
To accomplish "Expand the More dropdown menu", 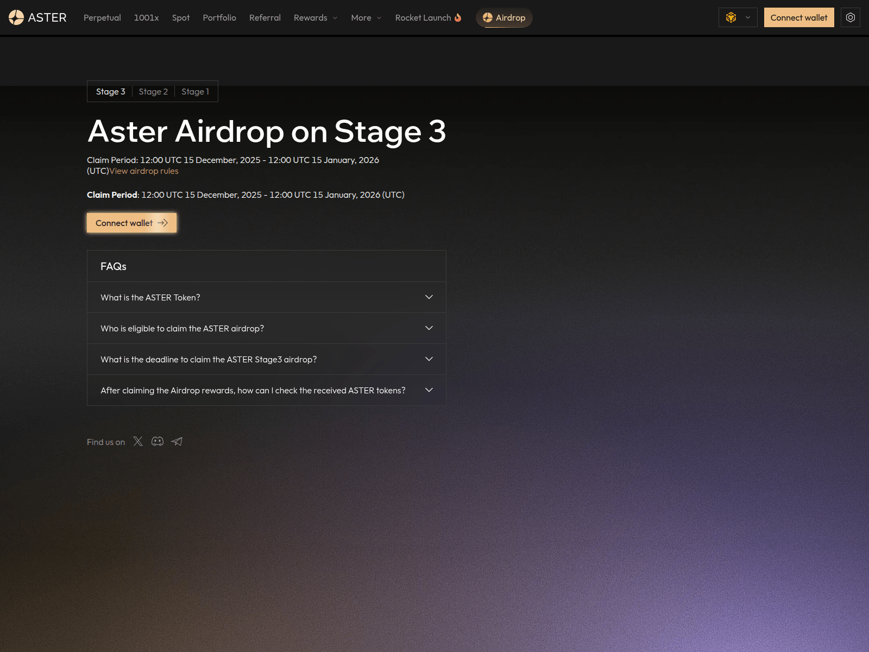I will tap(366, 17).
